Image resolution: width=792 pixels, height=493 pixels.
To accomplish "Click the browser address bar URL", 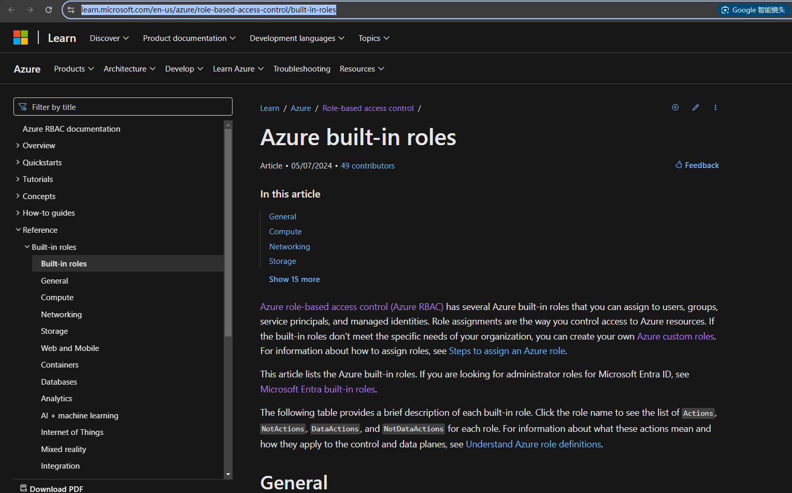I will tap(209, 10).
